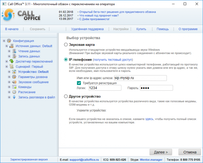Click the app icon in title bar
203x163 pixels.
[4, 4]
